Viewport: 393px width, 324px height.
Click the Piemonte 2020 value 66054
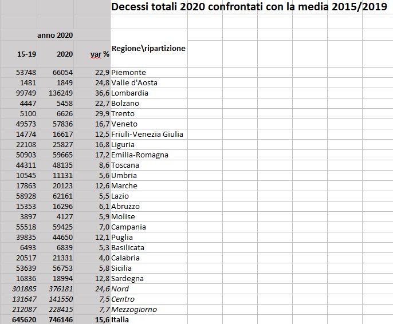(56, 72)
